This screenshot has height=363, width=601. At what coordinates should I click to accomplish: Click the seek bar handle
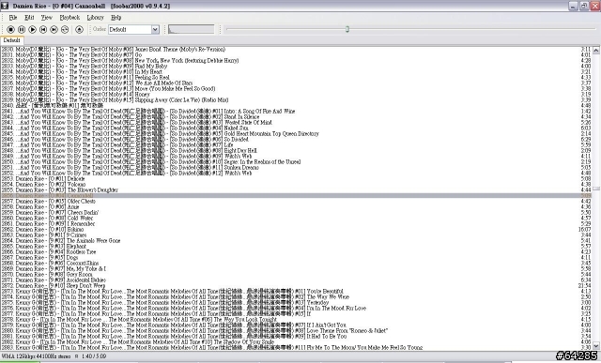347,29
